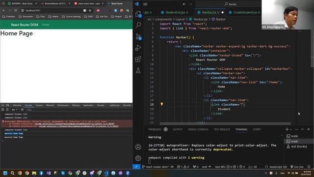
Task: Switch to the react-router-dom npm browser tab
Action: [89, 3]
